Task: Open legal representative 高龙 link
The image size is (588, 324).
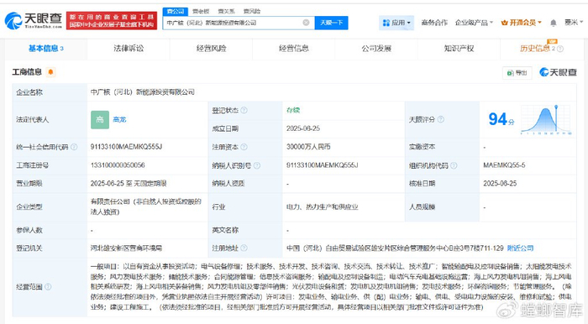Action: (119, 119)
